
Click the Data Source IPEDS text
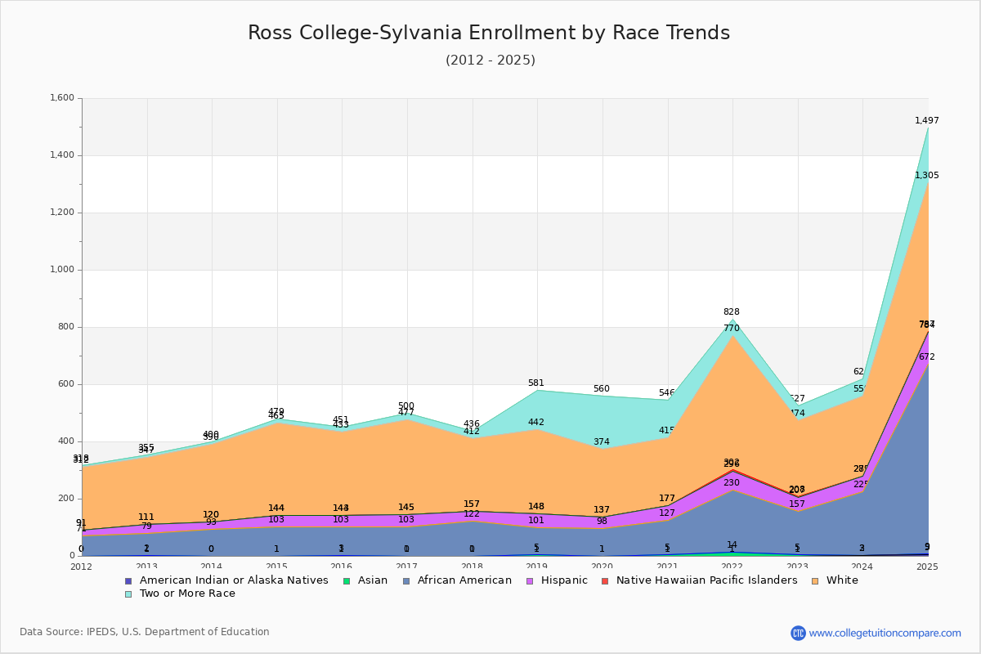pos(145,632)
